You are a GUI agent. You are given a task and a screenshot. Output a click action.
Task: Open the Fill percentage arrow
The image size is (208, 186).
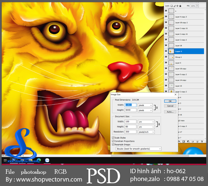tap(197, 6)
